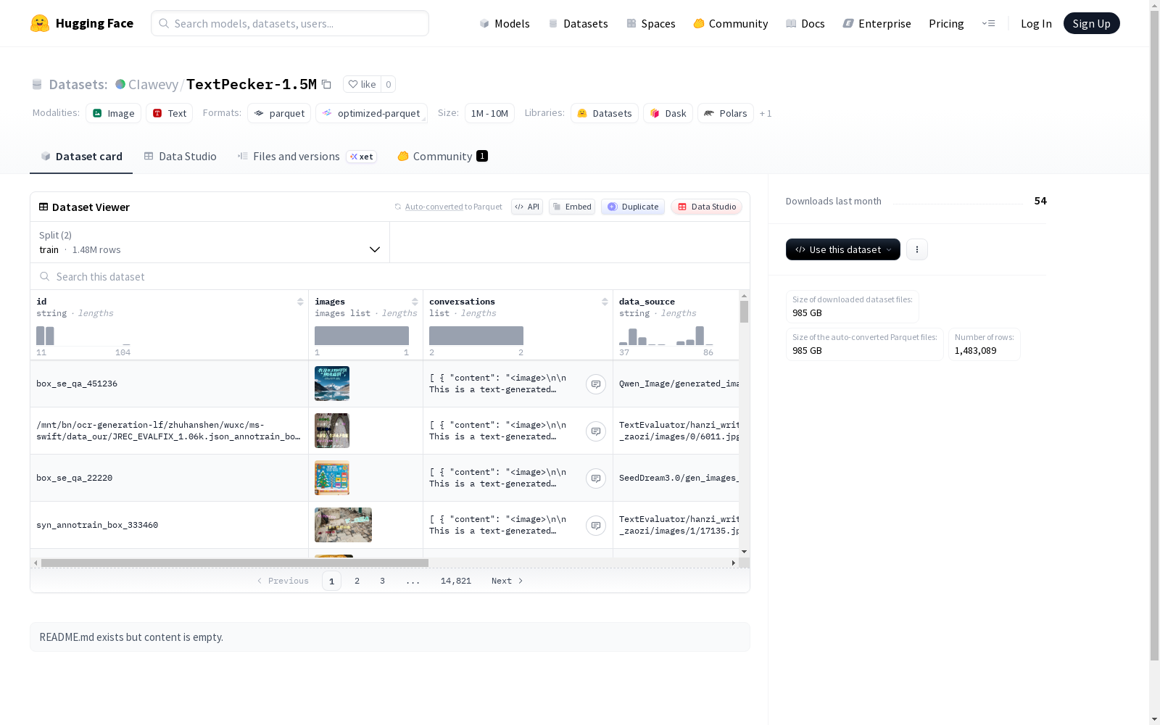Open Docs in top navigation
The height and width of the screenshot is (725, 1160).
(x=805, y=23)
